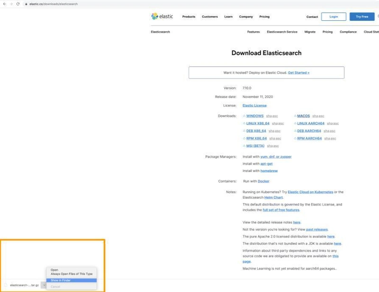This screenshot has height=292, width=379.
Task: Click the Elastic logo
Action: (x=162, y=17)
